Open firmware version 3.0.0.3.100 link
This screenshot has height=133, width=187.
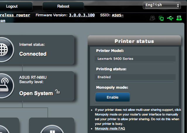tap(82, 15)
